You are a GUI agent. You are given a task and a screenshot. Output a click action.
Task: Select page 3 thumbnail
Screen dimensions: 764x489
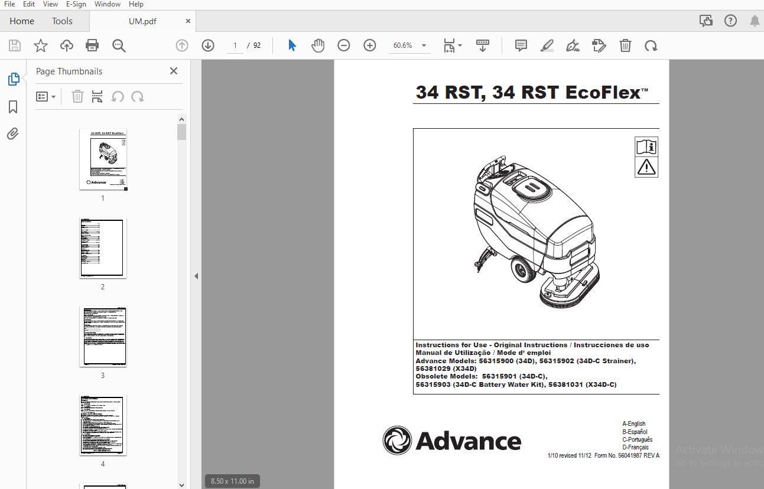coord(103,337)
